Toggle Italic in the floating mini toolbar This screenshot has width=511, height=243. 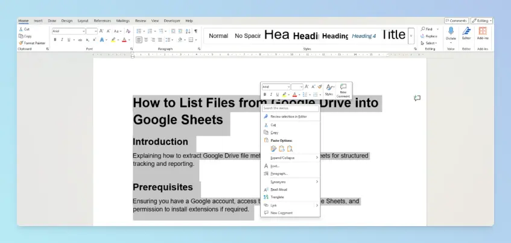271,95
